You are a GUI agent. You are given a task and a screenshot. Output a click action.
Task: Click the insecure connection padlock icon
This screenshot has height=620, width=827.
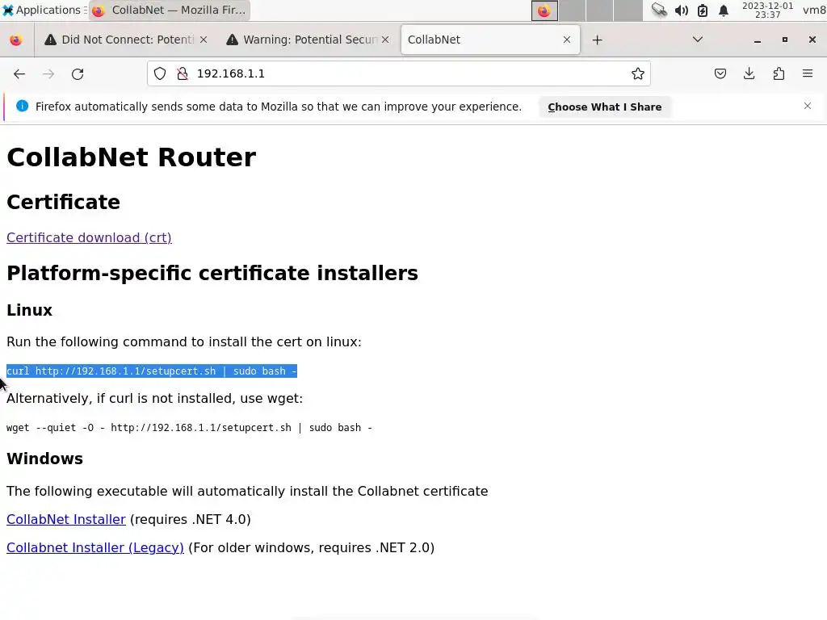tap(183, 73)
